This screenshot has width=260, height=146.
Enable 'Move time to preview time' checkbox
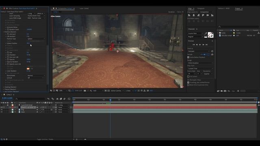(188, 85)
